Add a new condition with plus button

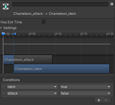coord(99,100)
